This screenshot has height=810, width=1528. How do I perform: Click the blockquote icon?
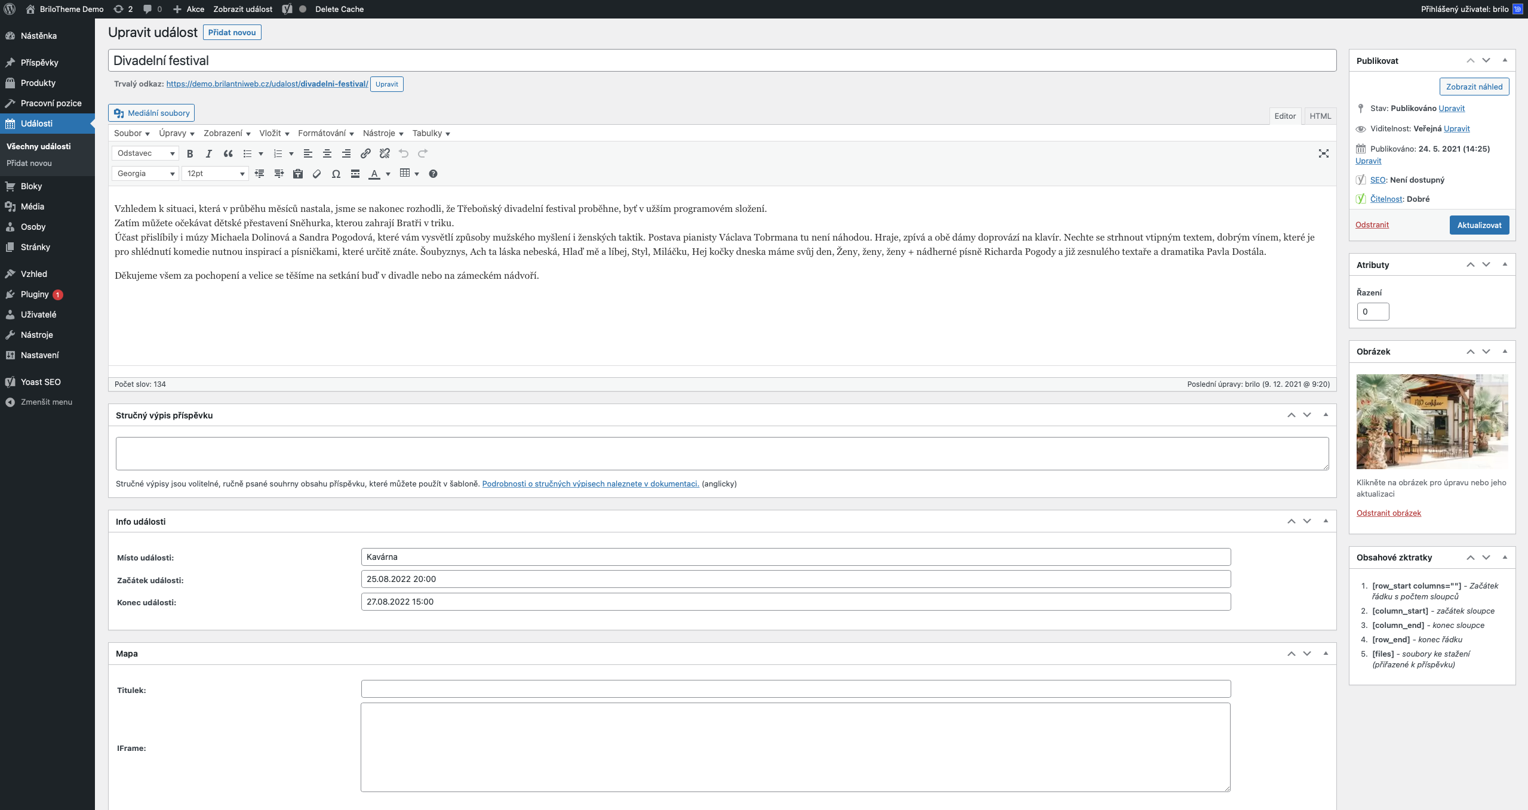pyautogui.click(x=228, y=153)
